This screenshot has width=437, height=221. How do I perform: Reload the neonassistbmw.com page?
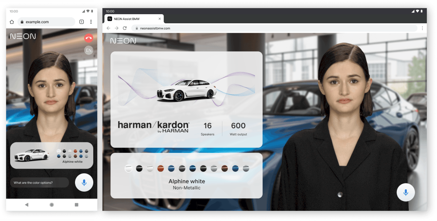point(125,28)
